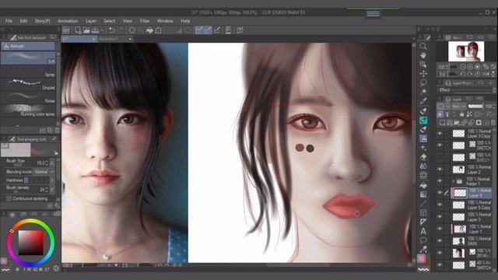Expand Folder 1 in layer list
The height and width of the screenshot is (280, 498).
453,181
